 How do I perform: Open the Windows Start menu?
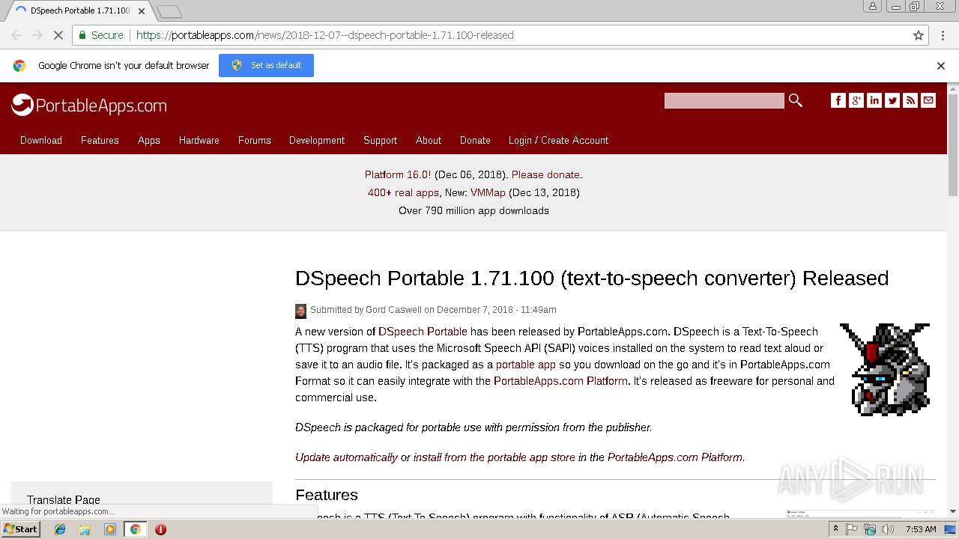(x=21, y=529)
